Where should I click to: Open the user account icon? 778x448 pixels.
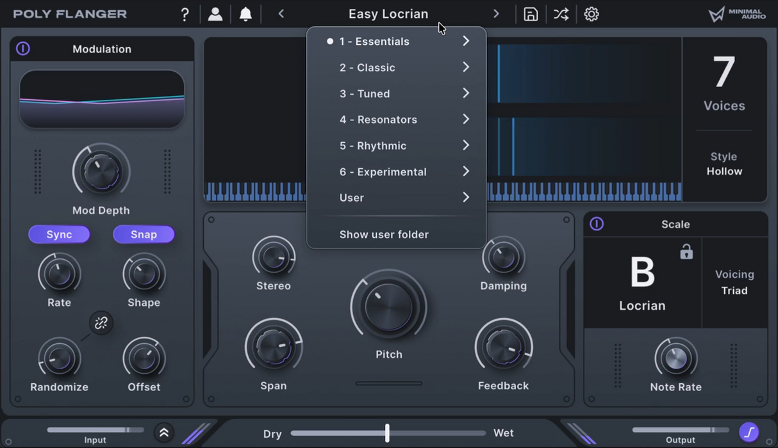coord(215,13)
